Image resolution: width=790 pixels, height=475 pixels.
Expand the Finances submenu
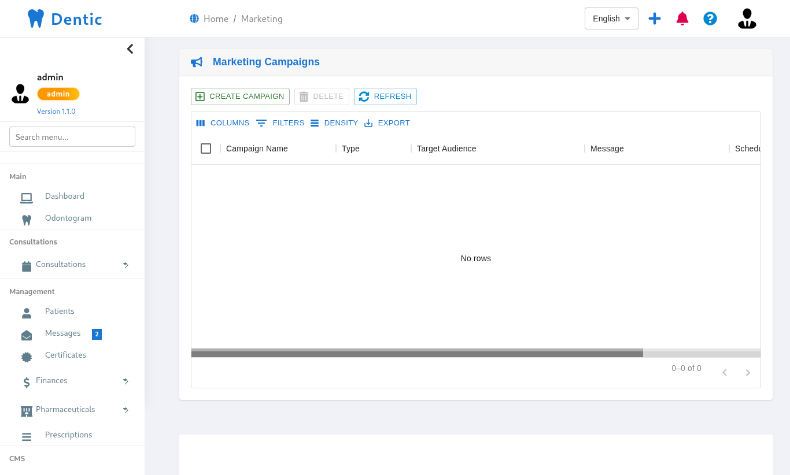125,381
